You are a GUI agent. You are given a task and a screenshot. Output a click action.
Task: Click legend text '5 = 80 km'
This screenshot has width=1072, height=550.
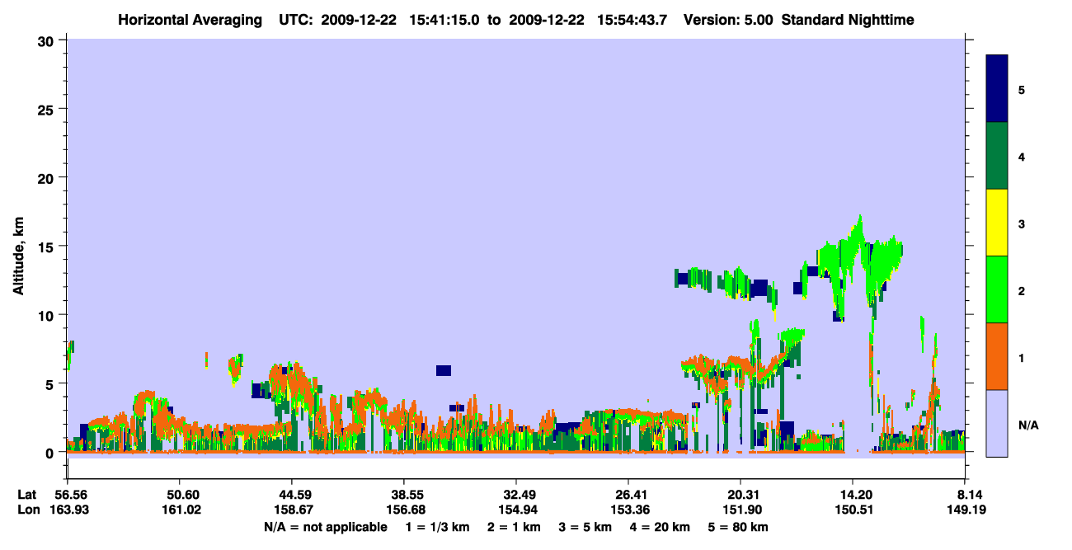[738, 527]
